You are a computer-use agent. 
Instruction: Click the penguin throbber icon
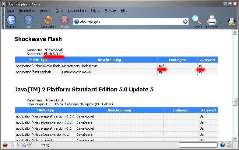[231, 21]
